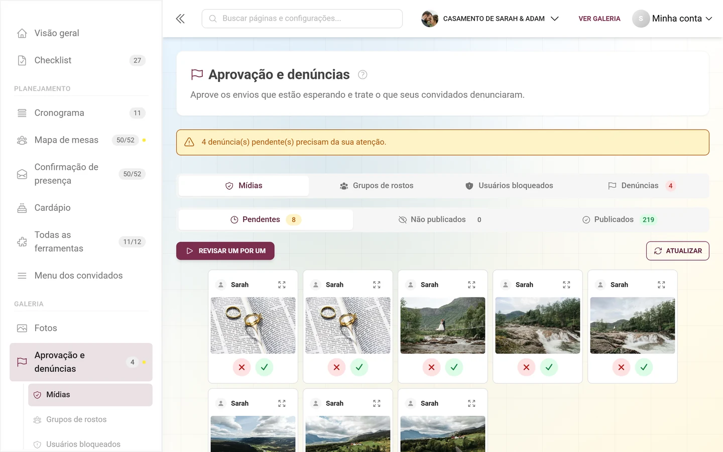This screenshot has width=723, height=452.
Task: Click the Cardápio cake icon in sidebar
Action: (22, 208)
